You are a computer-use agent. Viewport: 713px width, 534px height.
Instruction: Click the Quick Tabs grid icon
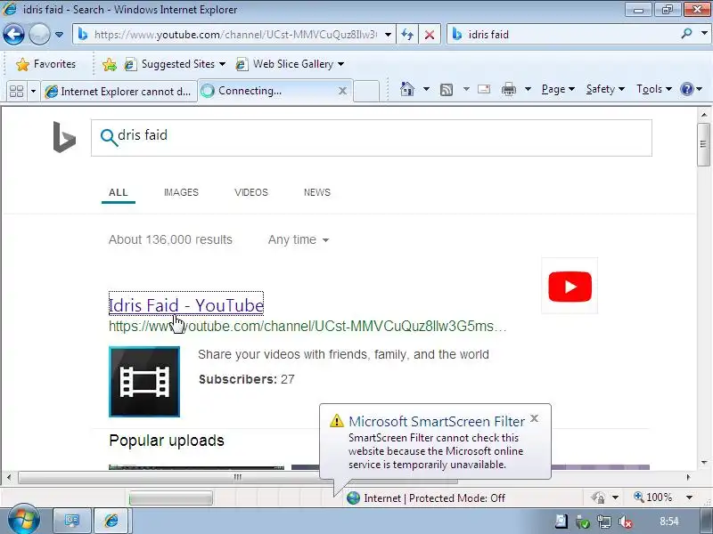tap(17, 92)
